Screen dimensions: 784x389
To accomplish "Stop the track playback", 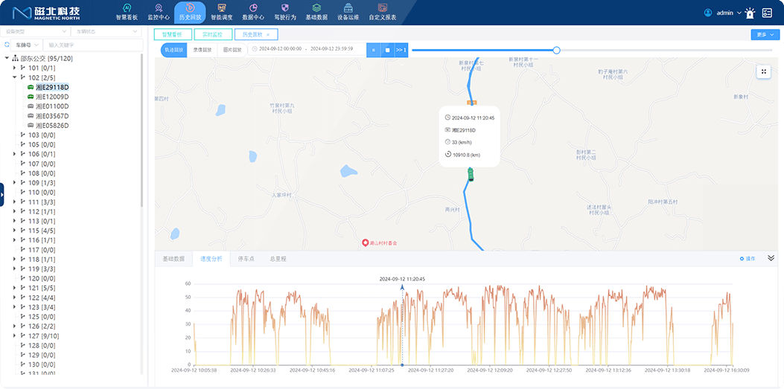I will pos(387,49).
